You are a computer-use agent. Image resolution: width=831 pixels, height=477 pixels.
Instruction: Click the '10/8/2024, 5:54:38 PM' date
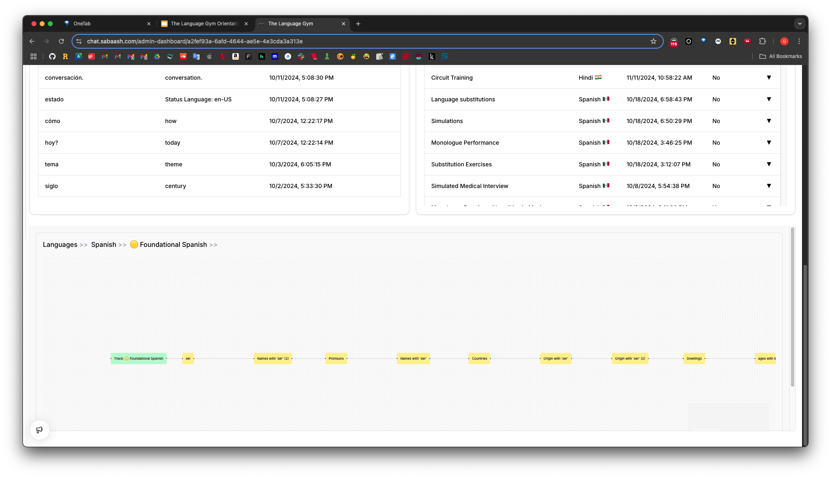658,186
